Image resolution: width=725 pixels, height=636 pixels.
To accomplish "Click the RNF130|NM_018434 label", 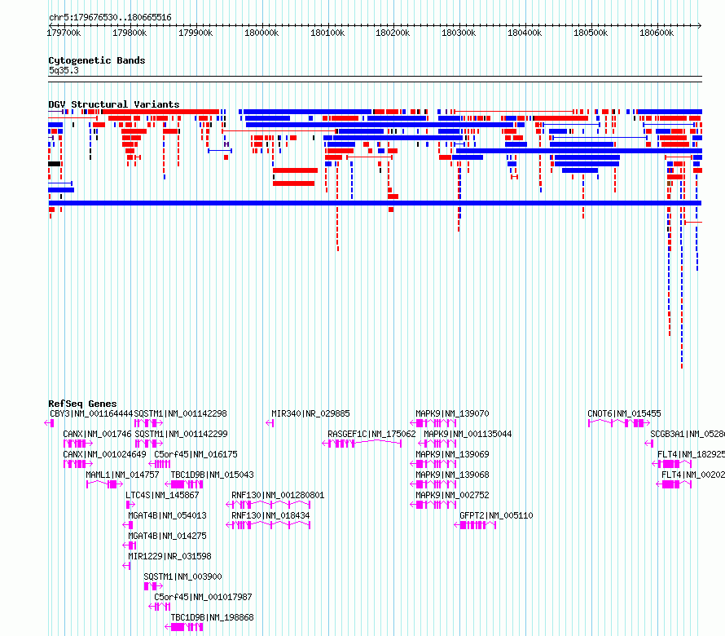I will coord(270,515).
